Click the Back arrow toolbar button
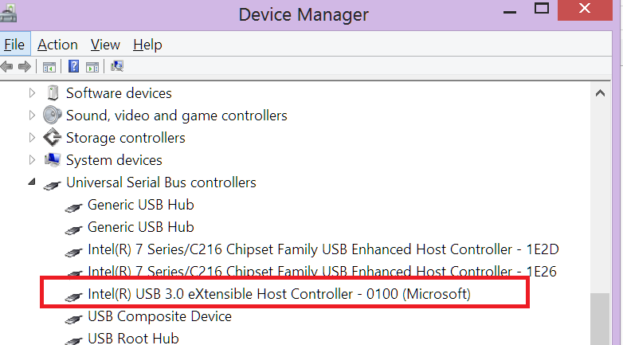Screen dimensions: 623x345 coord(7,67)
